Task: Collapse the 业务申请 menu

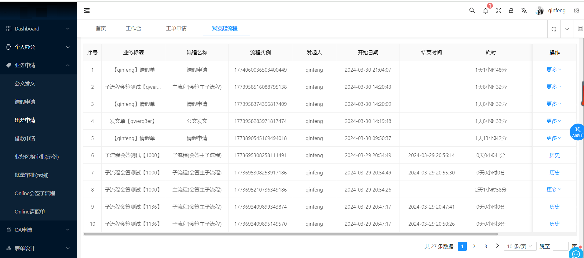Action: pyautogui.click(x=68, y=65)
